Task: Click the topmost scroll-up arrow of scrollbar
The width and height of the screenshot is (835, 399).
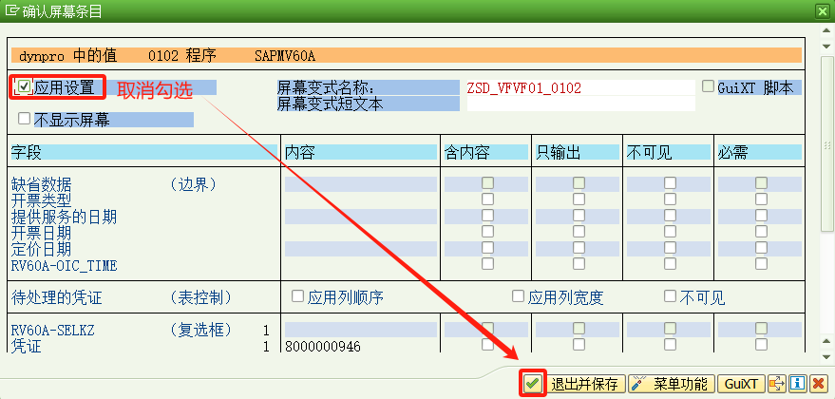Action: pyautogui.click(x=827, y=32)
